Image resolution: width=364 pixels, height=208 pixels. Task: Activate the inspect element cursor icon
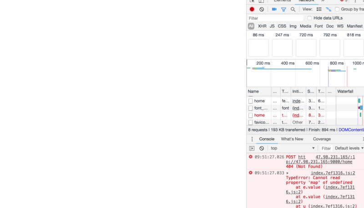coord(252,1)
